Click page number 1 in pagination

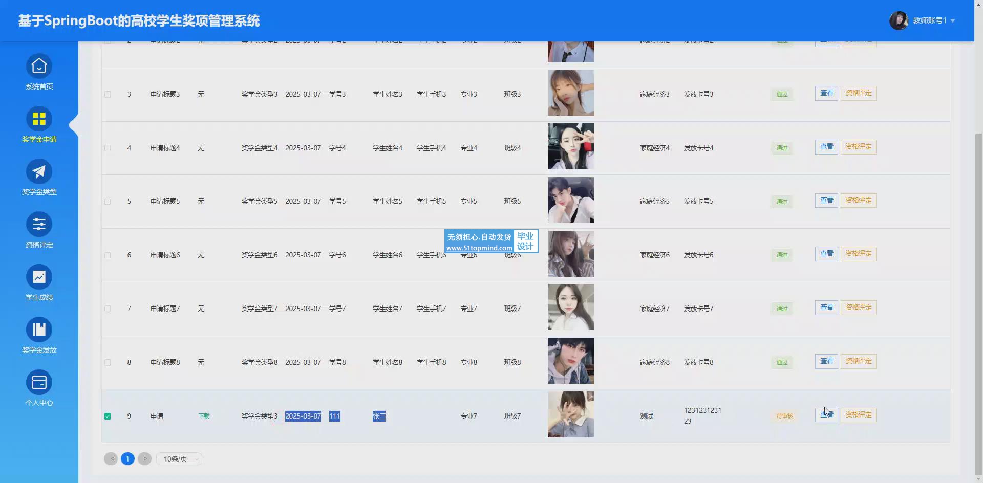click(127, 459)
